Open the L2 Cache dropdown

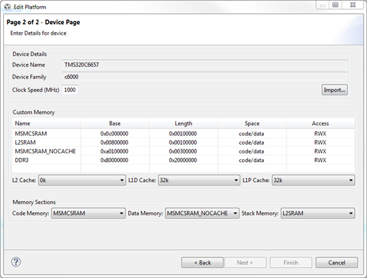[x=82, y=180]
